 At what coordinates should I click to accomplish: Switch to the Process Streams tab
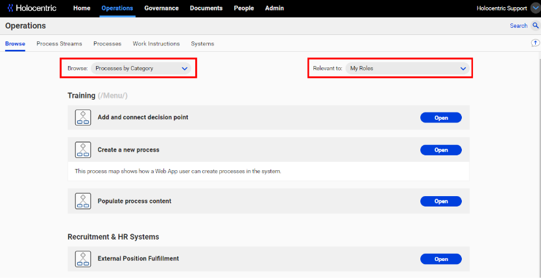coord(59,44)
